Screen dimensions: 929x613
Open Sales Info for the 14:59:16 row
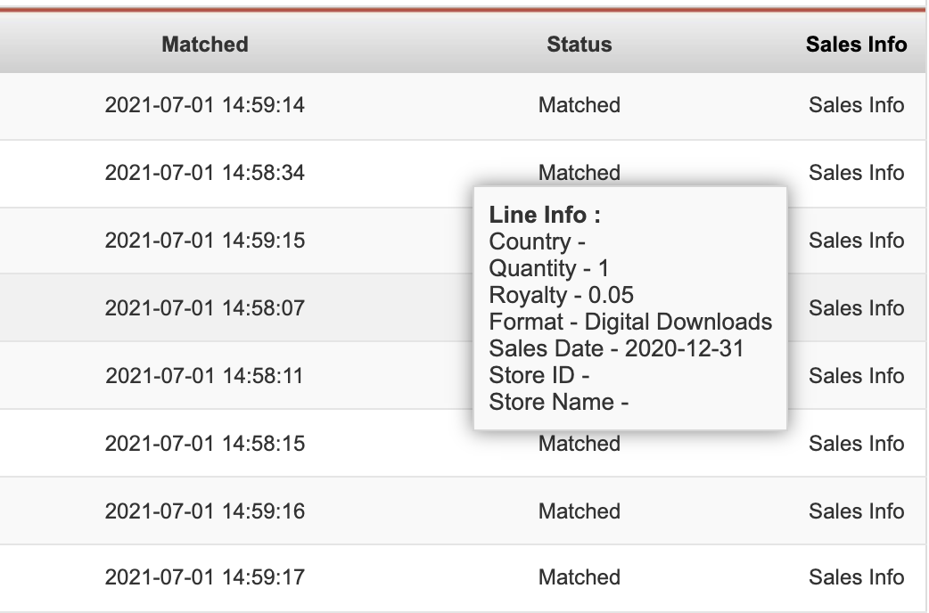click(x=856, y=511)
